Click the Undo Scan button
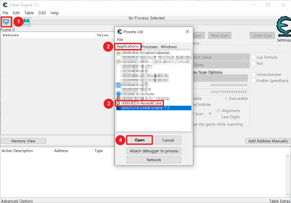Image resolution: width=291 pixels, height=203 pixels. (x=262, y=35)
